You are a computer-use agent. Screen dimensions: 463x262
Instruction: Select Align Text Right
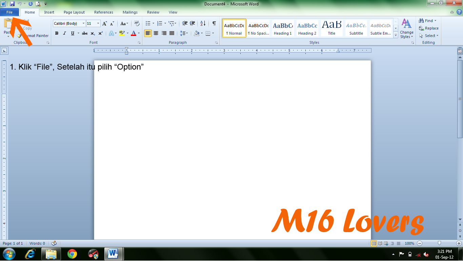[x=164, y=33]
